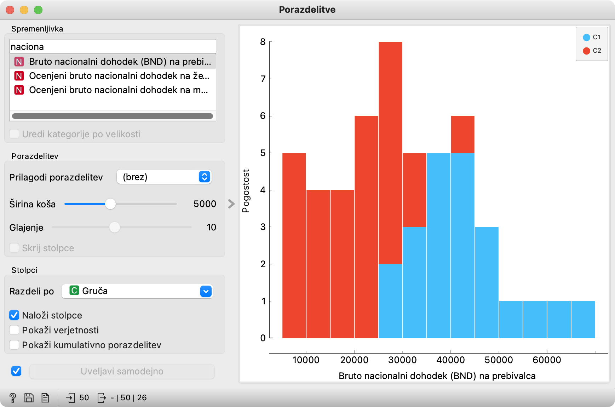Click the 5000 bin width value
Screen dimensions: 615x407
pyautogui.click(x=205, y=204)
